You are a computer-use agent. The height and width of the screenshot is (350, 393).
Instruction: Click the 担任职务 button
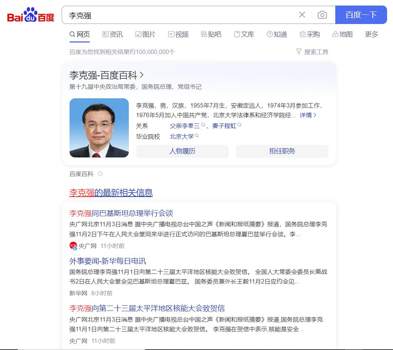(x=282, y=151)
